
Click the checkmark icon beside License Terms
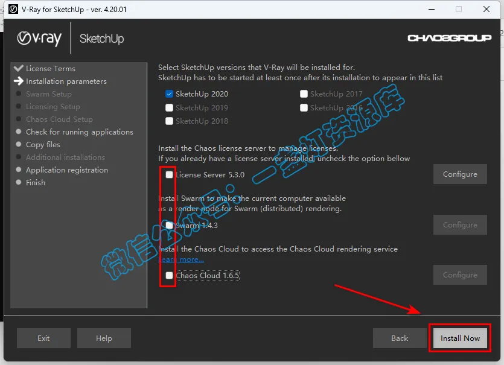pyautogui.click(x=19, y=68)
